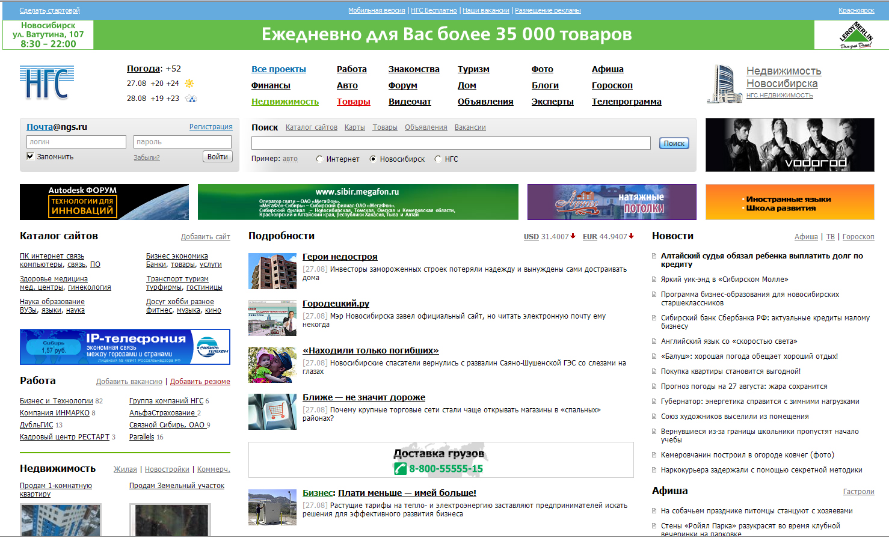Viewport: 889px width, 538px height.
Task: Focus the логин input field
Action: (x=76, y=142)
